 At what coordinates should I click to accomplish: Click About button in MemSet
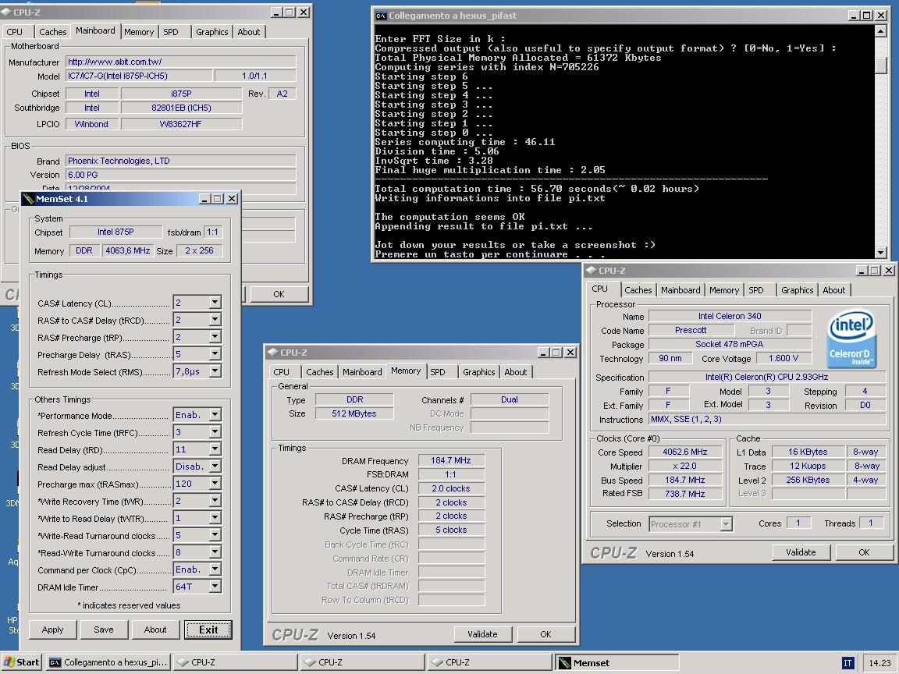click(155, 630)
